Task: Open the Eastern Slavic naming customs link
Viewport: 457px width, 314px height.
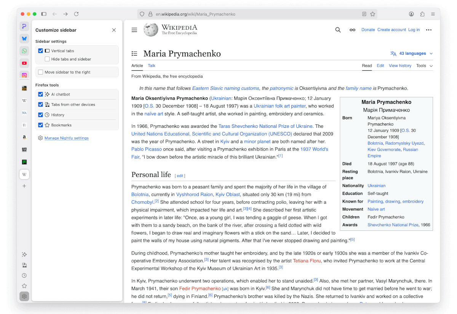Action: tap(225, 88)
